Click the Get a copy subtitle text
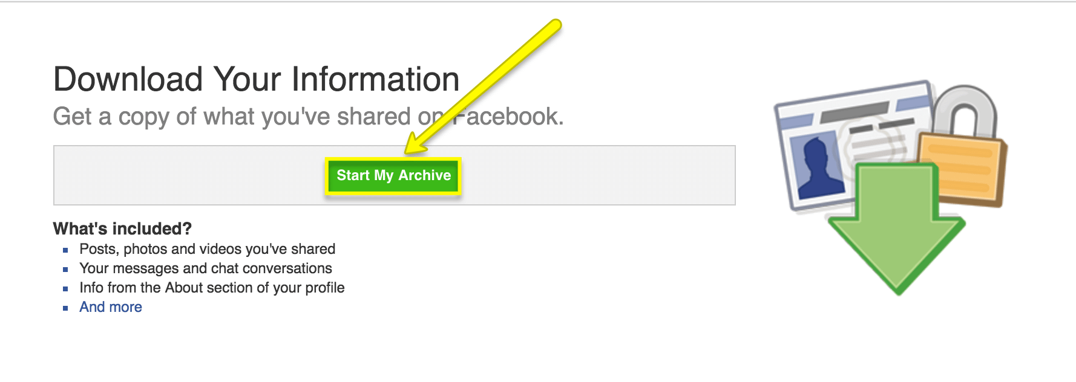This screenshot has width=1076, height=382. pos(242,117)
